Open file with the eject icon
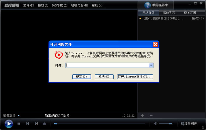Viewport: 206px width, 130px height. pos(44,124)
